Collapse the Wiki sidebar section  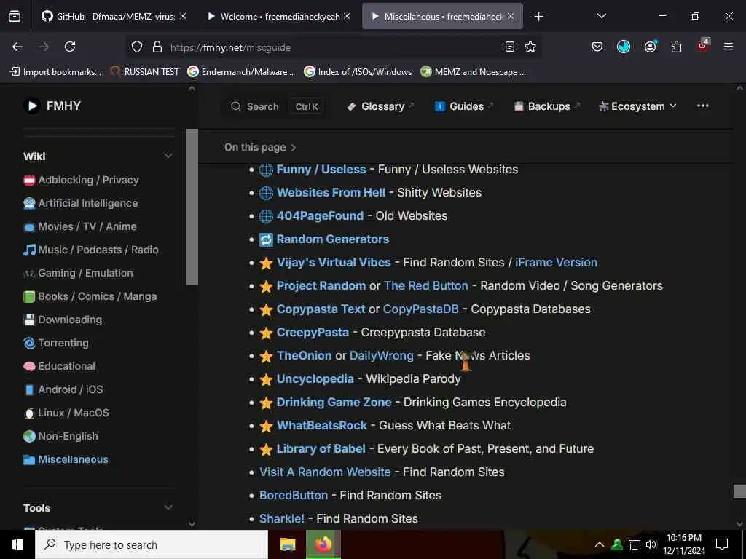[x=168, y=156]
